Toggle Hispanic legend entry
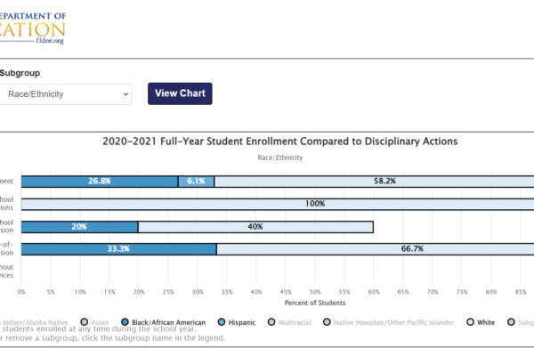This screenshot has width=534, height=356. click(237, 322)
